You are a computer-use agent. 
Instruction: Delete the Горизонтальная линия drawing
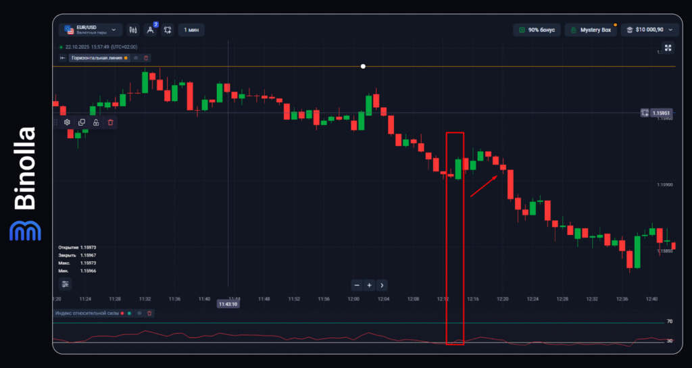146,58
